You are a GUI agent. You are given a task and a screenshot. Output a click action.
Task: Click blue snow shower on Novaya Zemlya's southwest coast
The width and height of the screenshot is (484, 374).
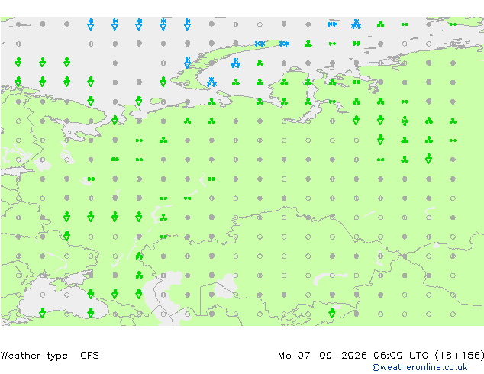(x=187, y=63)
